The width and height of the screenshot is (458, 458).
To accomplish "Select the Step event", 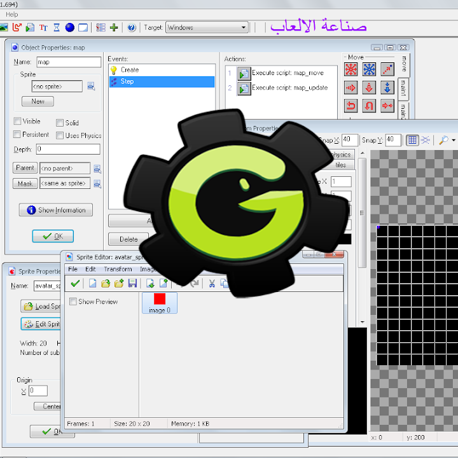I will coord(162,82).
